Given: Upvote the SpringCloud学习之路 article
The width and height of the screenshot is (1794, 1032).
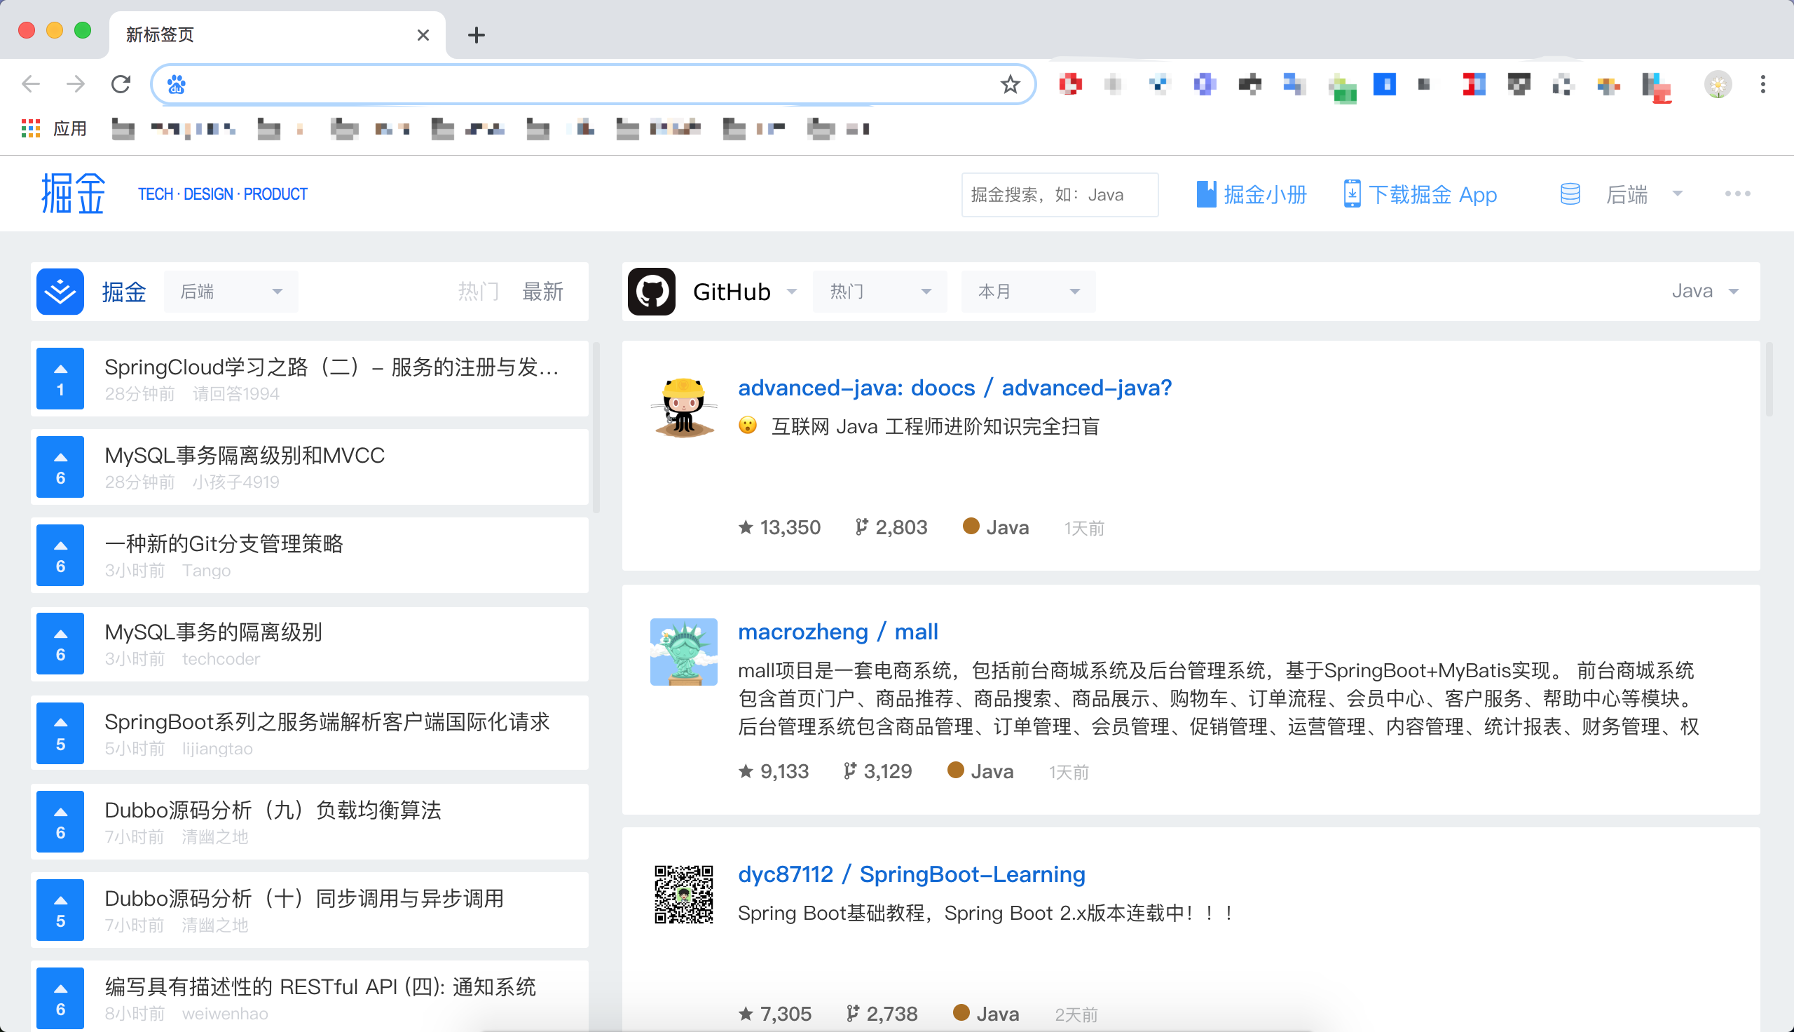Looking at the screenshot, I should (x=60, y=379).
